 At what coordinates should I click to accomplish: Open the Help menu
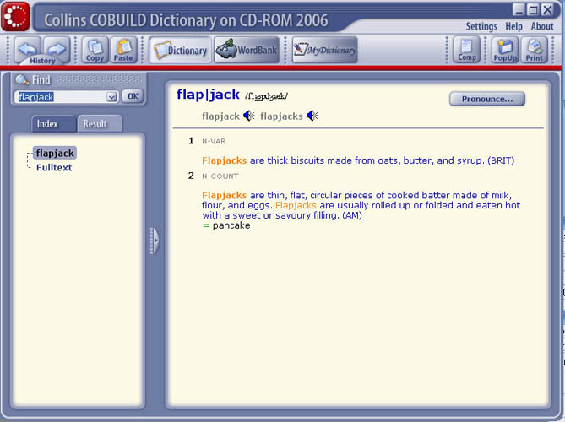tap(513, 27)
